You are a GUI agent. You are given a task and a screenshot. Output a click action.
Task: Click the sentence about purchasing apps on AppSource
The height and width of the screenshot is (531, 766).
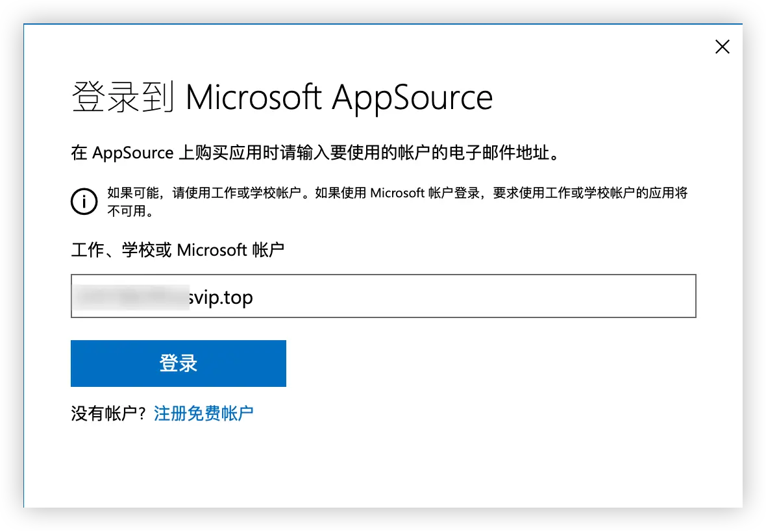point(315,153)
